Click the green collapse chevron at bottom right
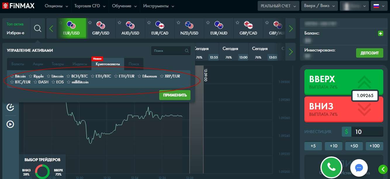Viewport: 390px width, 179px height. (x=383, y=169)
